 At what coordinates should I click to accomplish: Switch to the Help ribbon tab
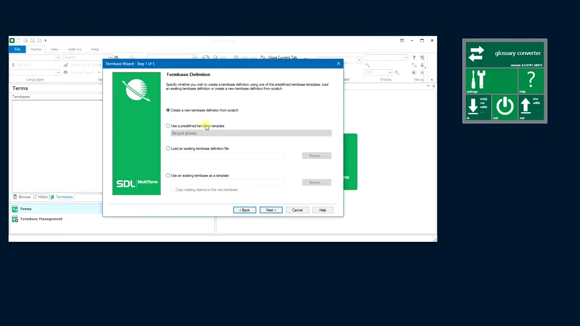[95, 49]
